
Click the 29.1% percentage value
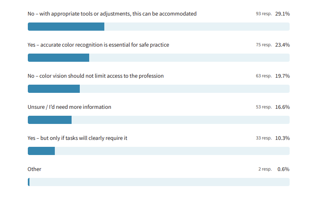(282, 14)
